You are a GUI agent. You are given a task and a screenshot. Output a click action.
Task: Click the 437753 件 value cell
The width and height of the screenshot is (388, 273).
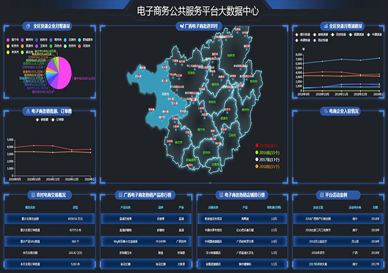click(75, 230)
